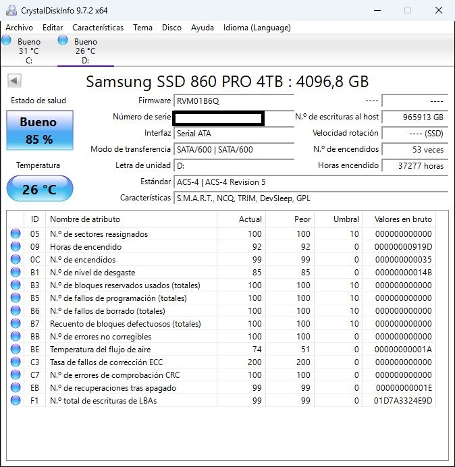This screenshot has height=467, width=455.
Task: Select row Tasa de fallos de corrección ECC
Action: (x=221, y=362)
